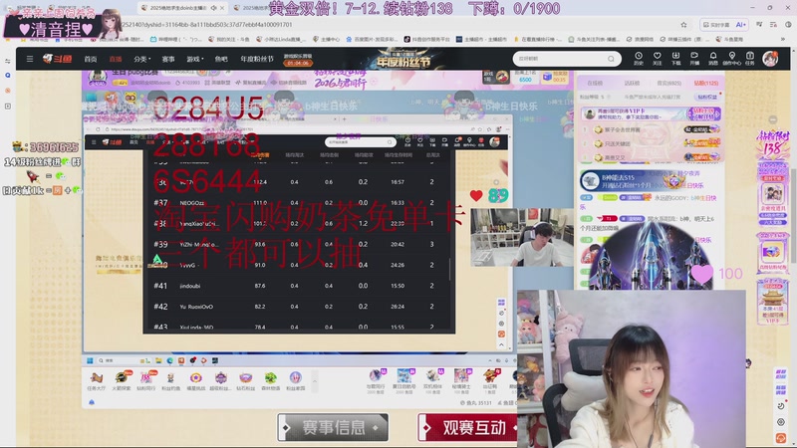This screenshot has height=448, width=797.
Task: Open the user avatar in the navbar
Action: pyautogui.click(x=770, y=59)
